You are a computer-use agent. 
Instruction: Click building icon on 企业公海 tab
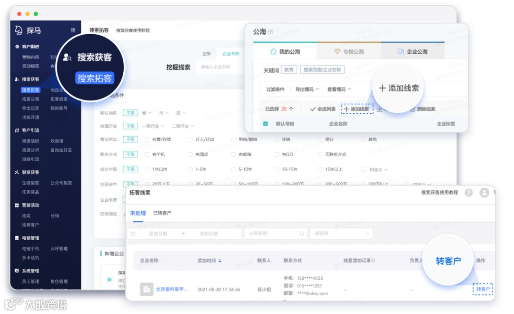401,51
